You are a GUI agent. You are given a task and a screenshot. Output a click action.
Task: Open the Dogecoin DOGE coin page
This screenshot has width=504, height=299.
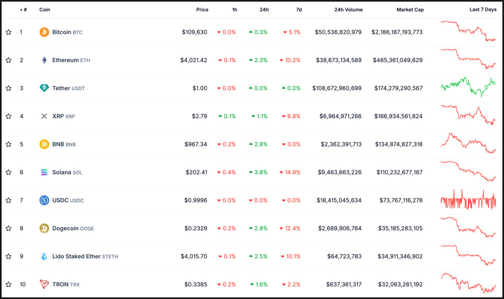click(73, 228)
